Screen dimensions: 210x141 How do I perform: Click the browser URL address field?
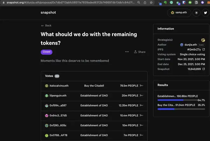pyautogui.click(x=71, y=2)
